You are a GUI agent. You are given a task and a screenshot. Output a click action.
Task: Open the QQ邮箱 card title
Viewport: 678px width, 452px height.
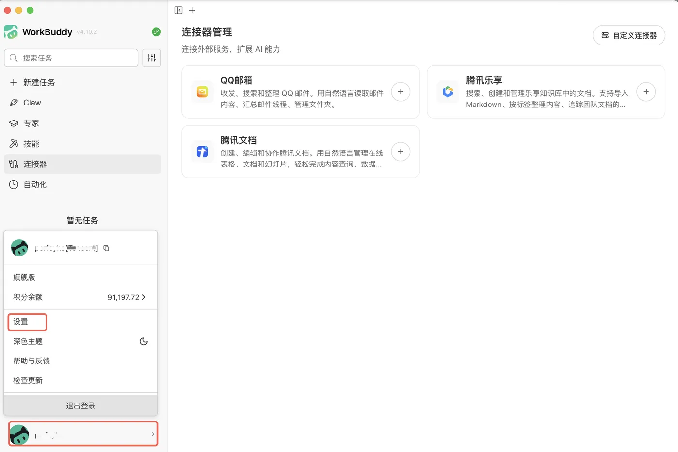pos(236,80)
